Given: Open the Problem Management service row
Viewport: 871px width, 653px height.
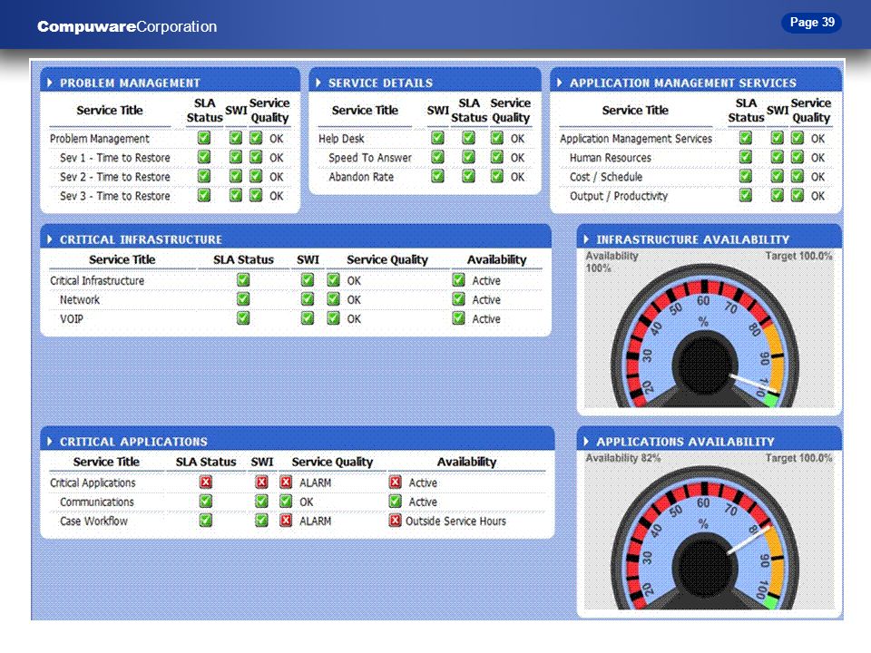Looking at the screenshot, I should click(x=171, y=138).
